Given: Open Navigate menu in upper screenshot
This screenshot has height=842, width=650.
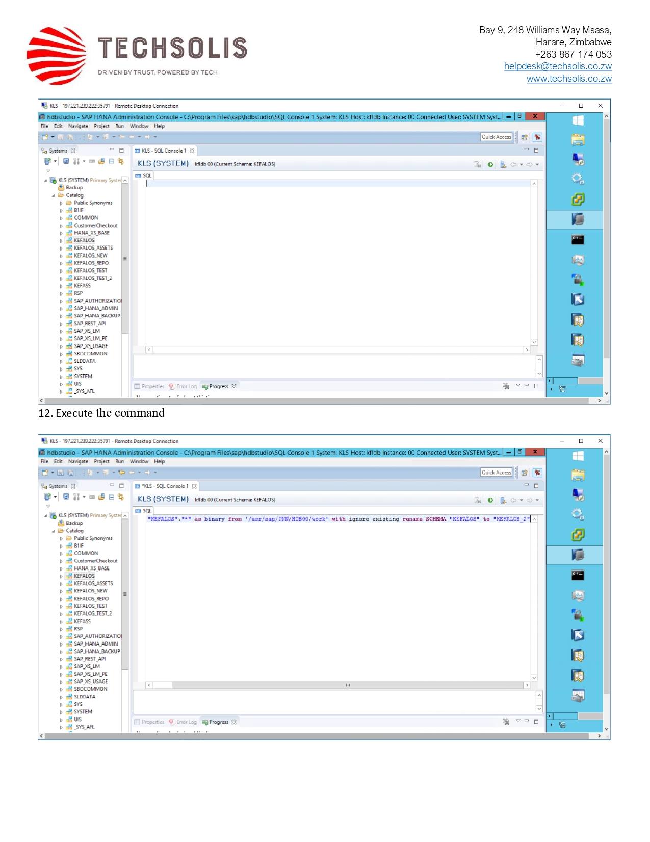Looking at the screenshot, I should [78, 126].
